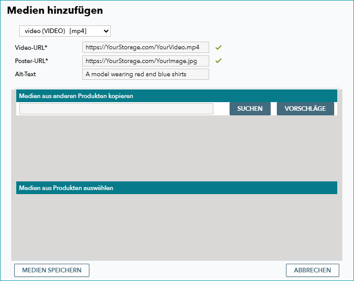
Task: Focus the Alt-Text input field
Action: pyautogui.click(x=146, y=74)
